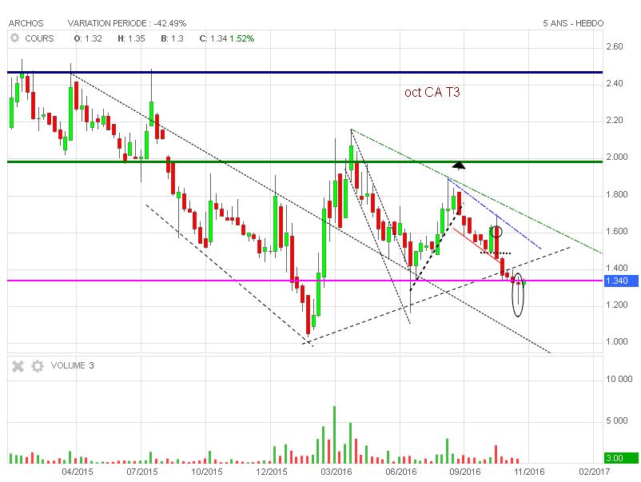Click the 5 000 volume axis label

point(617,420)
